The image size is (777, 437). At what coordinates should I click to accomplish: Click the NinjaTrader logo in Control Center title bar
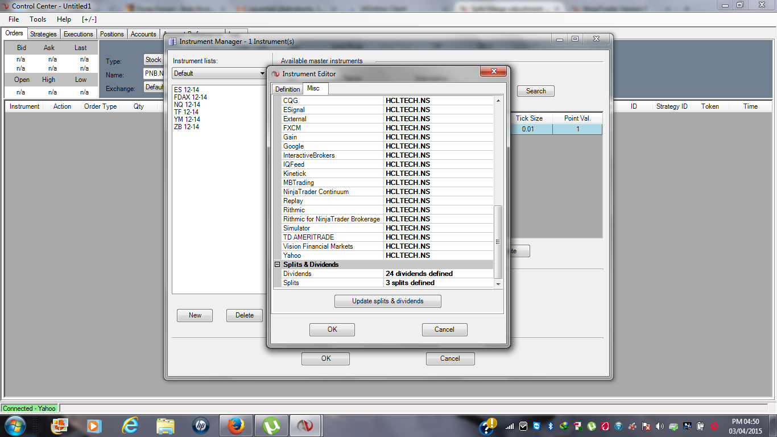tap(5, 6)
